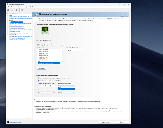The image size is (163, 128).
Task: Open Регулировка параметров изображения для видео task
Action: [21, 19]
